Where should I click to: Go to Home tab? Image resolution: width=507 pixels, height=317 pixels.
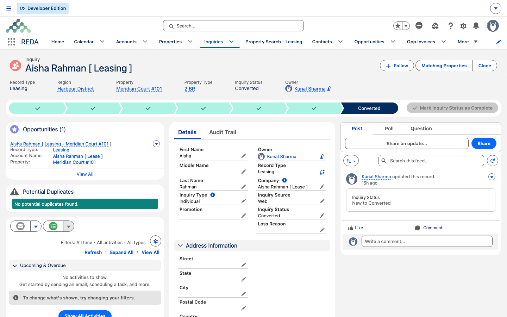click(58, 42)
